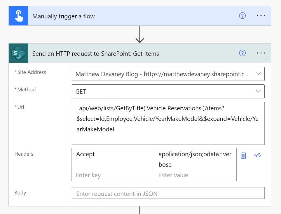Image resolution: width=281 pixels, height=214 pixels.
Task: Click the Manually trigger a flow title
Action: pos(63,16)
